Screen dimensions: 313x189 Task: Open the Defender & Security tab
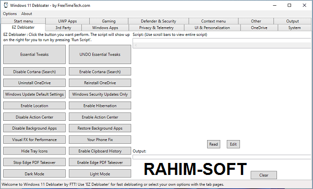(x=159, y=21)
